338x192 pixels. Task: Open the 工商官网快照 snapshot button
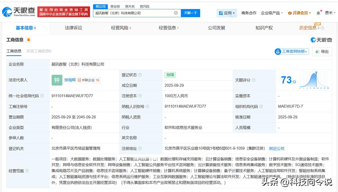point(292,52)
